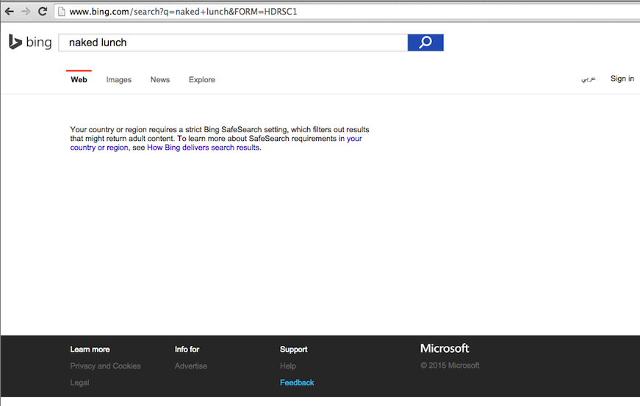640x406 pixels.
Task: Open the Images tab
Action: pos(118,80)
